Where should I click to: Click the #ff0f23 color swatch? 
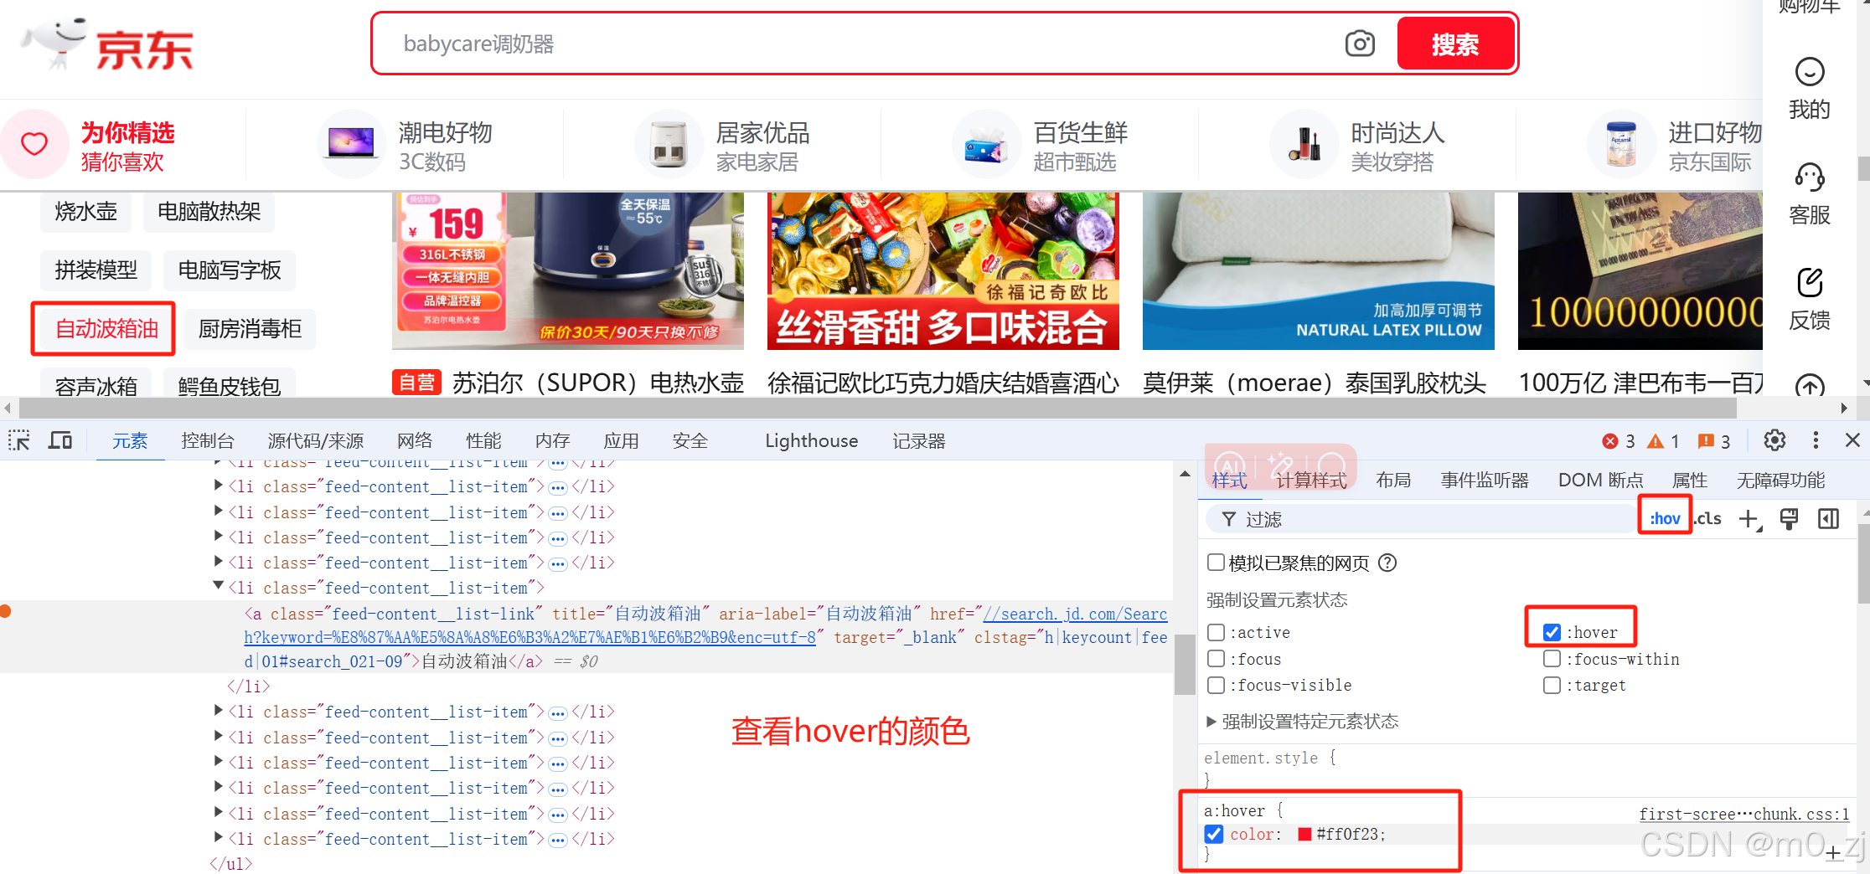pyautogui.click(x=1304, y=834)
